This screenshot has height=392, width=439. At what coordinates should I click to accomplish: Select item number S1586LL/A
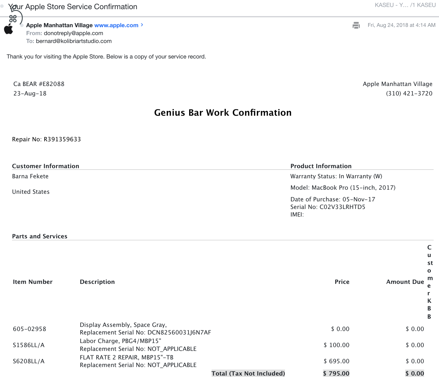coord(29,345)
